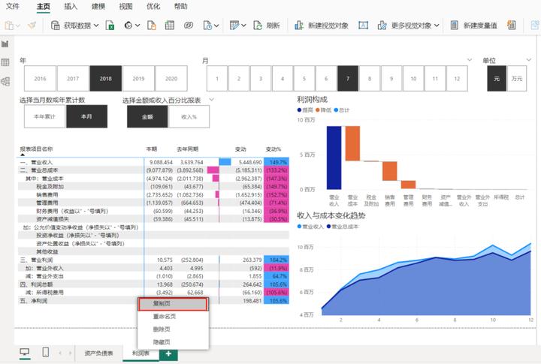Click the 新建度量值 calculator icon
541x364 pixels.
point(455,26)
